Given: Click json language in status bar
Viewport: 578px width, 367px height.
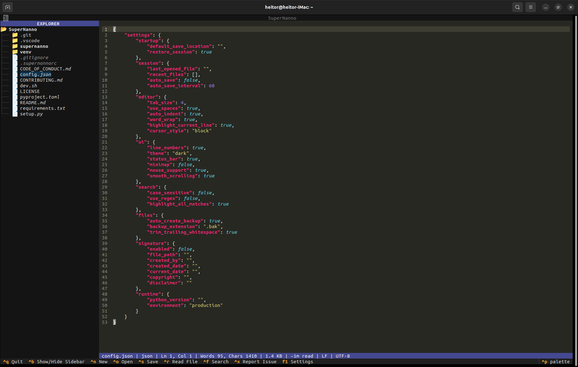Looking at the screenshot, I should click(x=147, y=356).
